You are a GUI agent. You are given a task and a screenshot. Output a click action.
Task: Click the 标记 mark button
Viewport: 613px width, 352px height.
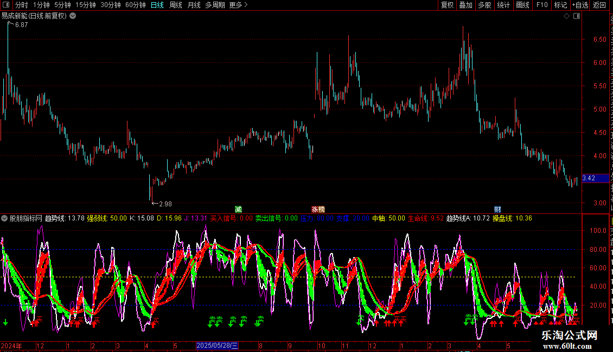pyautogui.click(x=560, y=5)
